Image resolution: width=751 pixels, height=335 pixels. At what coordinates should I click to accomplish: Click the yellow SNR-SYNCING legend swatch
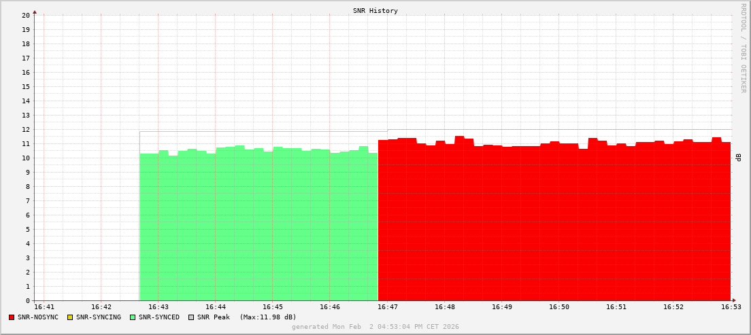[69, 317]
